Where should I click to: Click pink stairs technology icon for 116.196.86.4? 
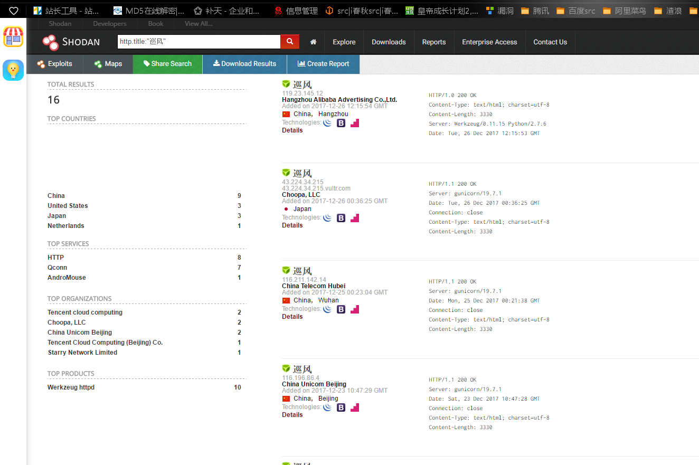click(x=355, y=407)
